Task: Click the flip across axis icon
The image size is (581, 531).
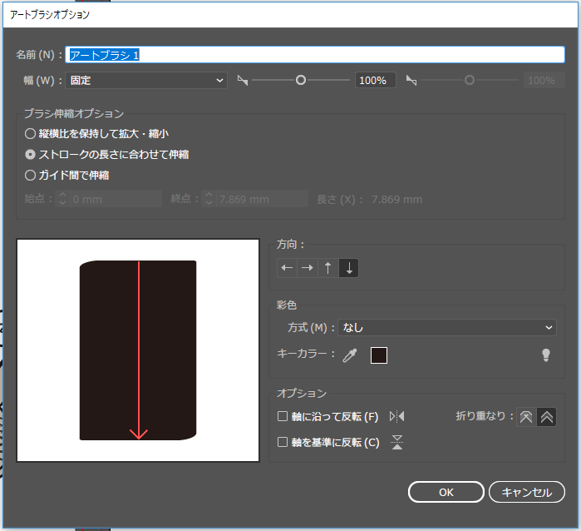Action: click(x=397, y=442)
